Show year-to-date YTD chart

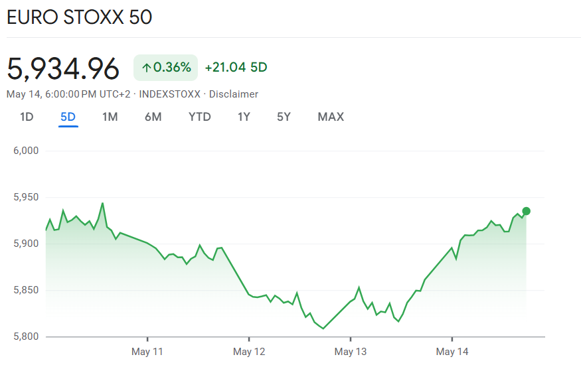200,117
